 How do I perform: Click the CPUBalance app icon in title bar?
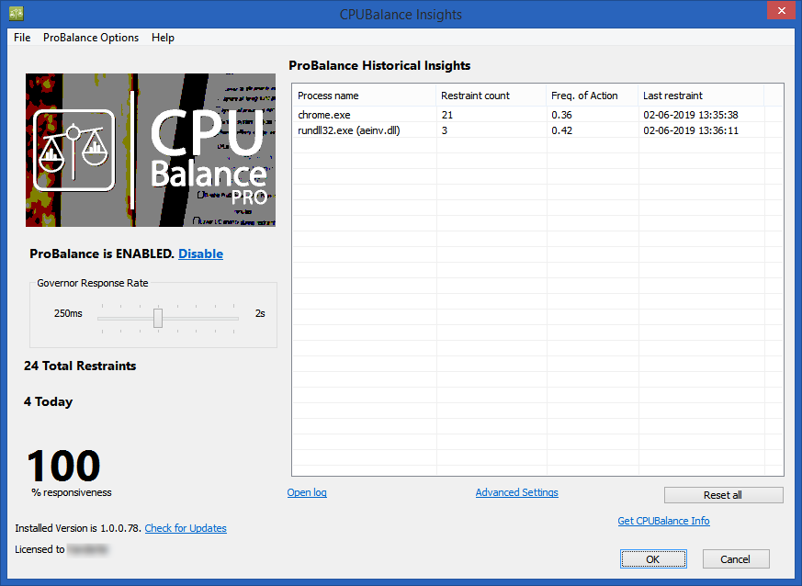click(17, 13)
